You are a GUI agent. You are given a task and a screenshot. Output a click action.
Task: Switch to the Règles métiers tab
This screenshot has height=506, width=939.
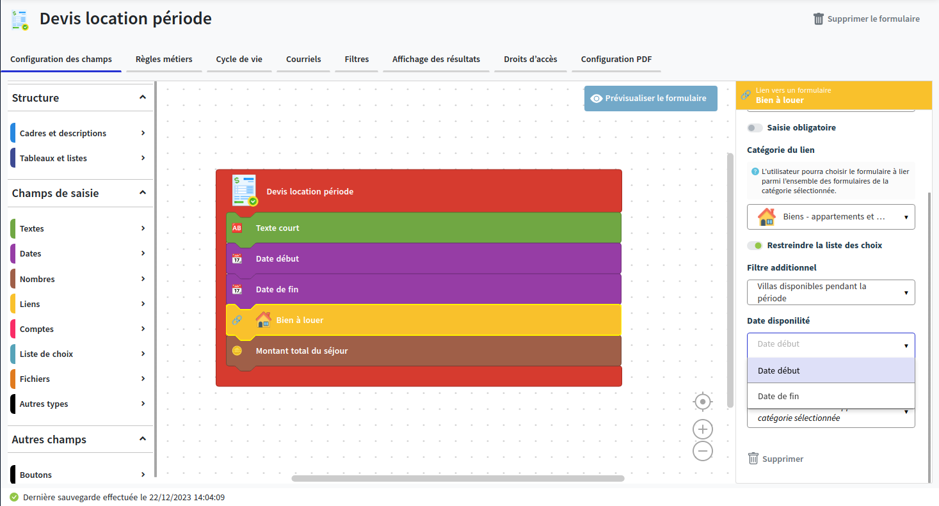(164, 59)
